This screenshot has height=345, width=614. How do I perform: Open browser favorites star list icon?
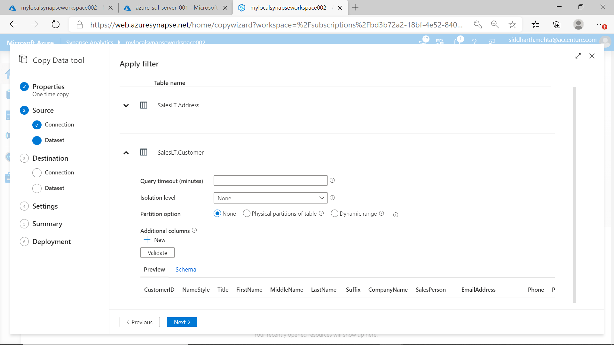[535, 25]
